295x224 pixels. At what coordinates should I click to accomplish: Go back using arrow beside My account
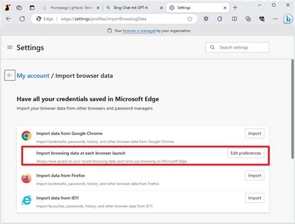coord(10,75)
